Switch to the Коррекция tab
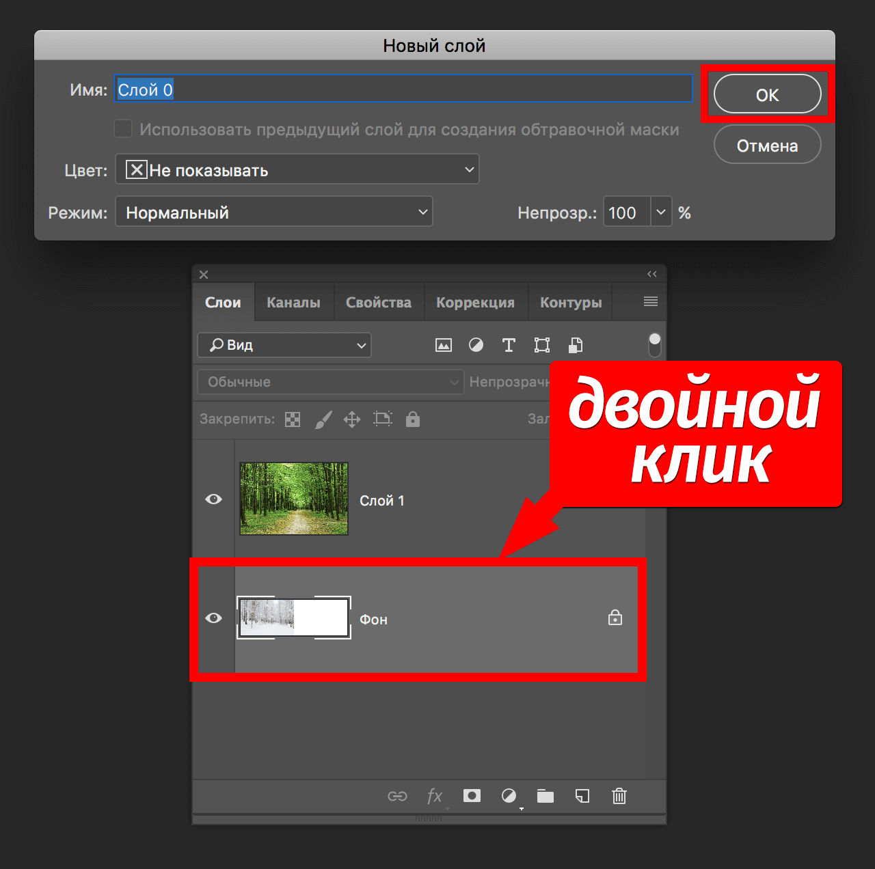Image resolution: width=875 pixels, height=869 pixels. click(x=475, y=303)
